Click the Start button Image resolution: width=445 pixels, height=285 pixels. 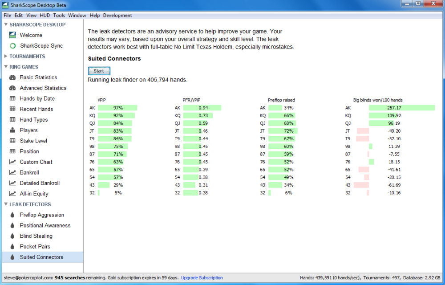tap(99, 71)
